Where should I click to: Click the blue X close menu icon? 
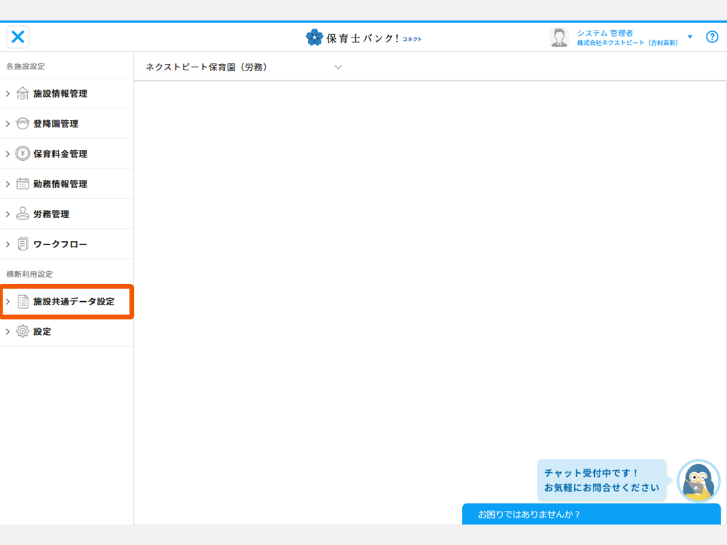18,37
